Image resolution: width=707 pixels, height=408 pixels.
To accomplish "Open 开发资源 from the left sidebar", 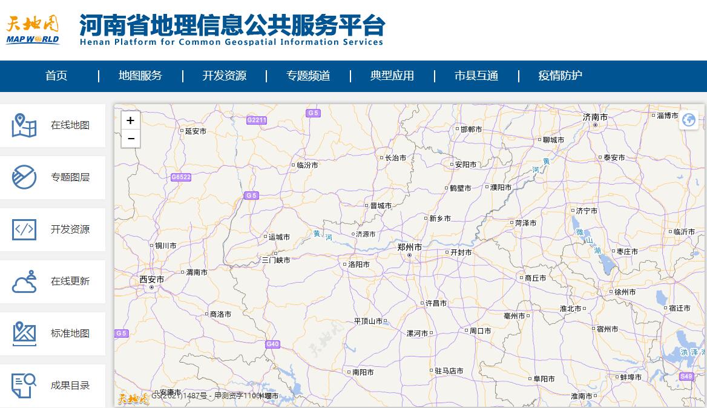I will click(53, 229).
